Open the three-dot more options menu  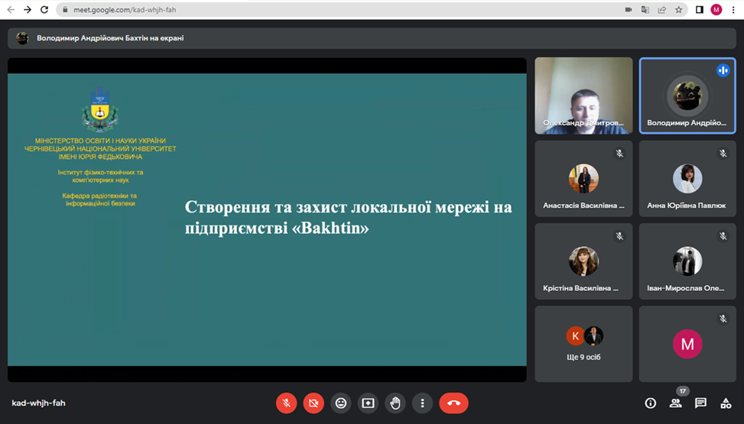422,403
